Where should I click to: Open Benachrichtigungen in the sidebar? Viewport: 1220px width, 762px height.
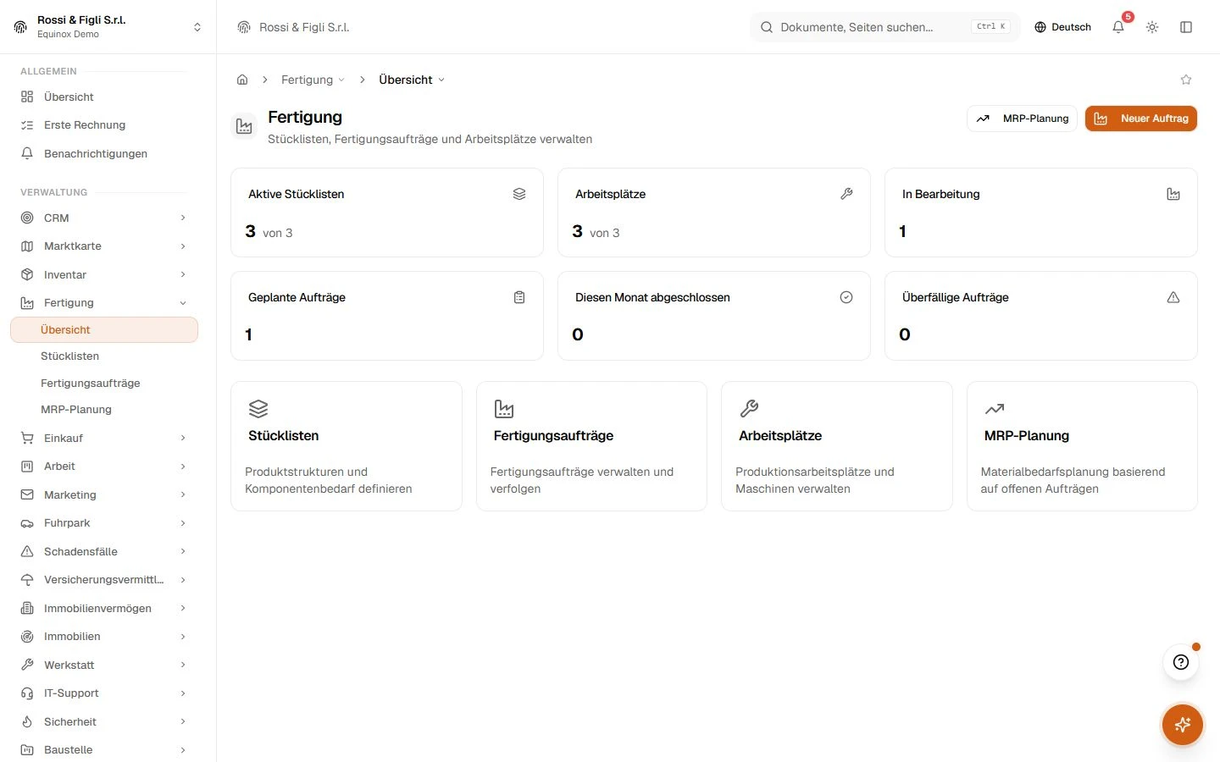[103, 153]
